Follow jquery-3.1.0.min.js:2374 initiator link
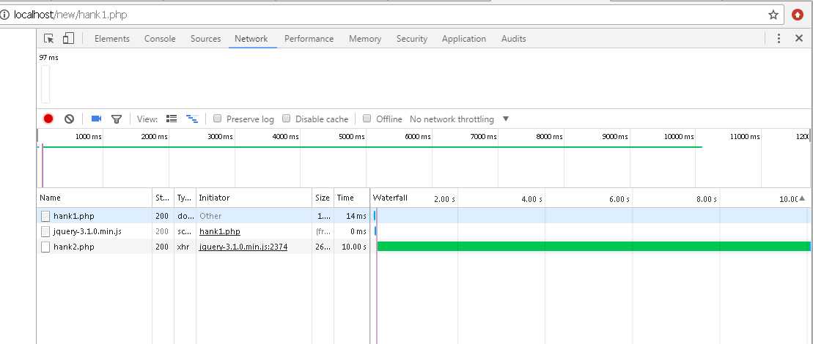The width and height of the screenshot is (813, 344). tap(243, 247)
